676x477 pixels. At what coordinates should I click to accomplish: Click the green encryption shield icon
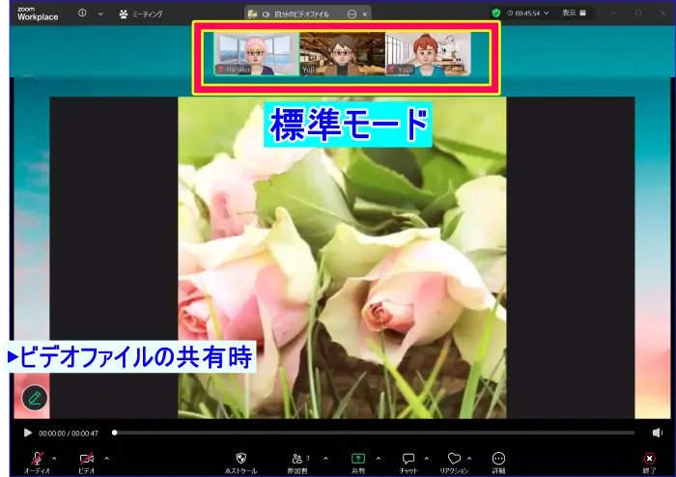pos(496,14)
